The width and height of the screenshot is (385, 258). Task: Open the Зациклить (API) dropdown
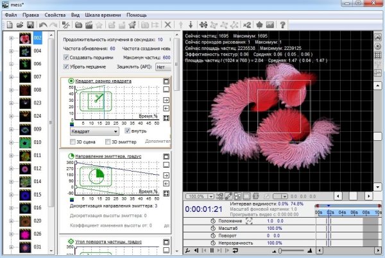[162, 67]
